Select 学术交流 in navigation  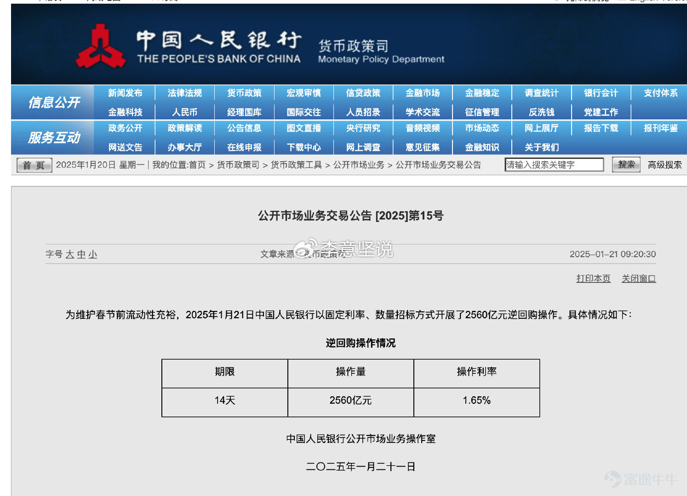click(x=423, y=112)
